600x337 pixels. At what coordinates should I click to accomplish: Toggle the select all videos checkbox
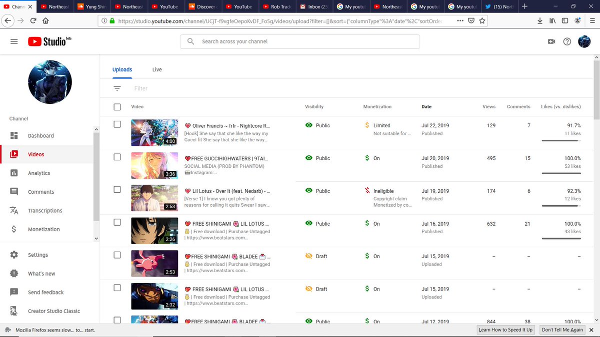tap(117, 107)
